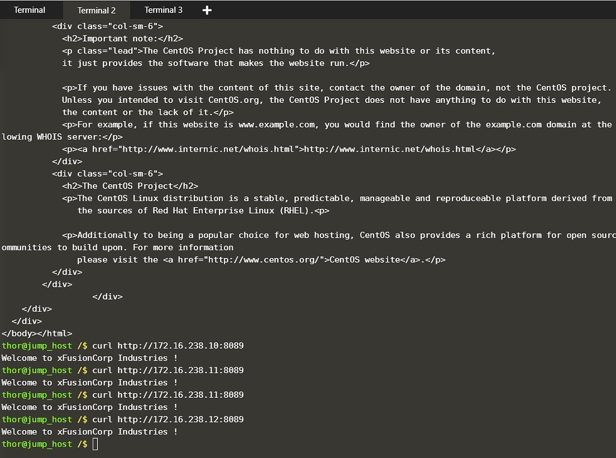Click the first div class="col-sm-6" line
The width and height of the screenshot is (616, 458).
tap(107, 26)
